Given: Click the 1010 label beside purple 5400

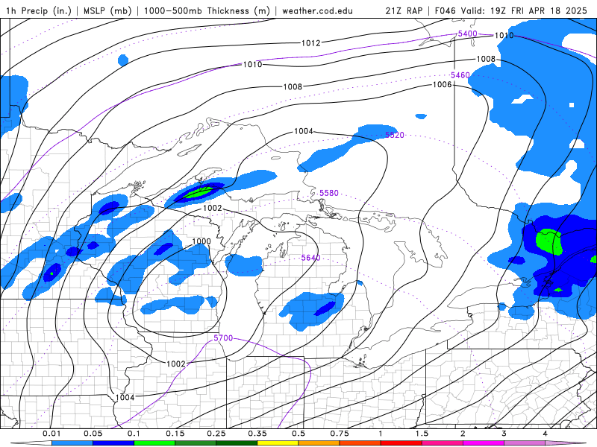Looking at the screenshot, I should (x=504, y=35).
